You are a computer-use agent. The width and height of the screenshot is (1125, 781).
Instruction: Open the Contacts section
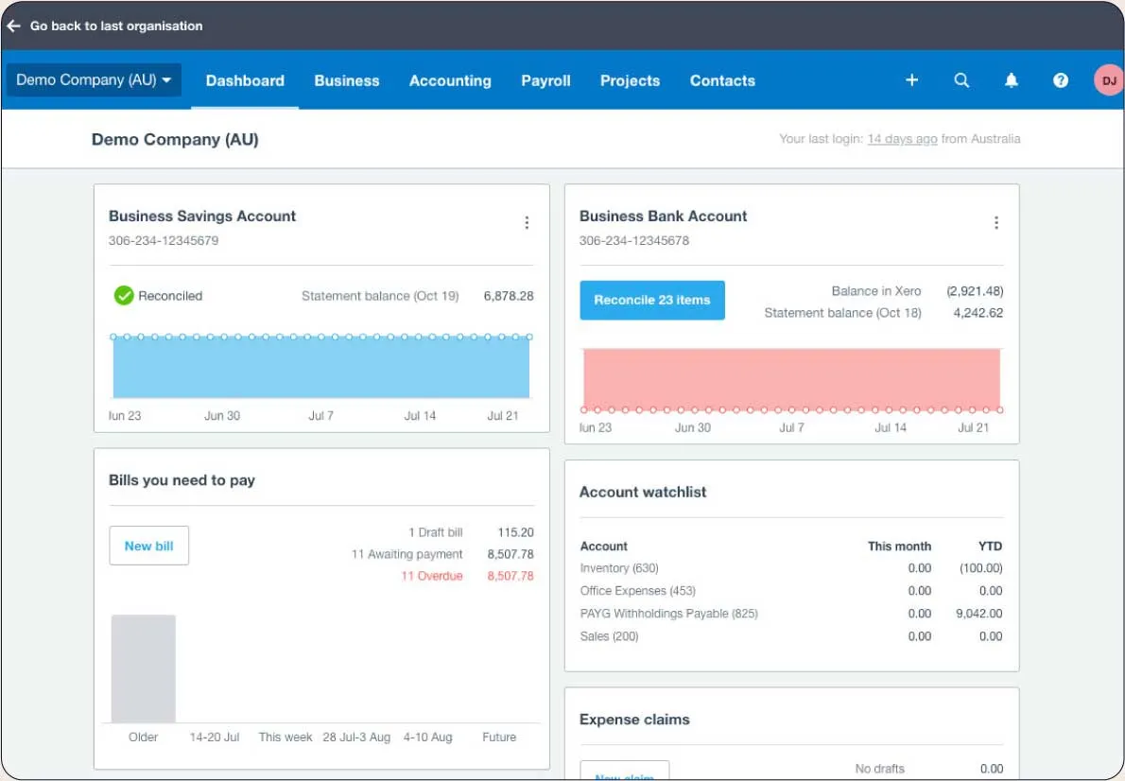(722, 80)
